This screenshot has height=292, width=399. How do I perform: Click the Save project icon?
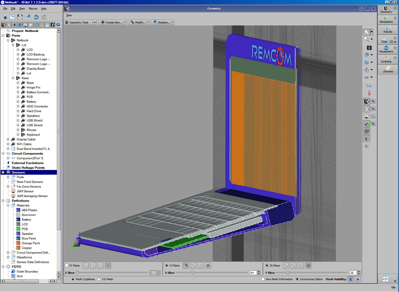[20, 17]
